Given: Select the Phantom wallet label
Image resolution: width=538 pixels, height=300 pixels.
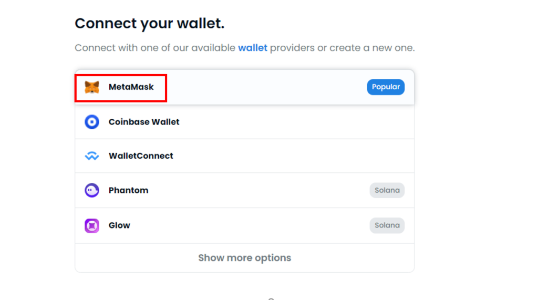Looking at the screenshot, I should [x=128, y=190].
